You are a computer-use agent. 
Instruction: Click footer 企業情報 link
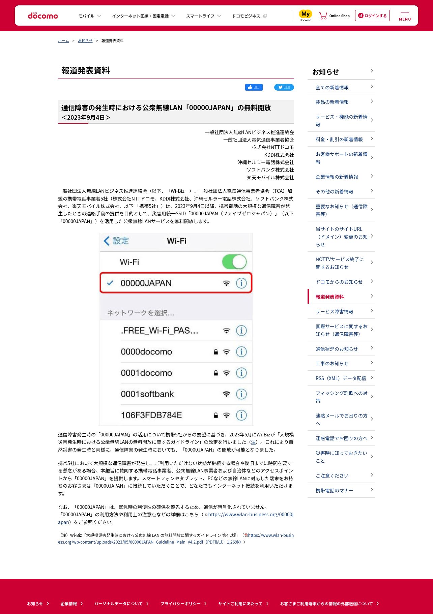point(72,604)
